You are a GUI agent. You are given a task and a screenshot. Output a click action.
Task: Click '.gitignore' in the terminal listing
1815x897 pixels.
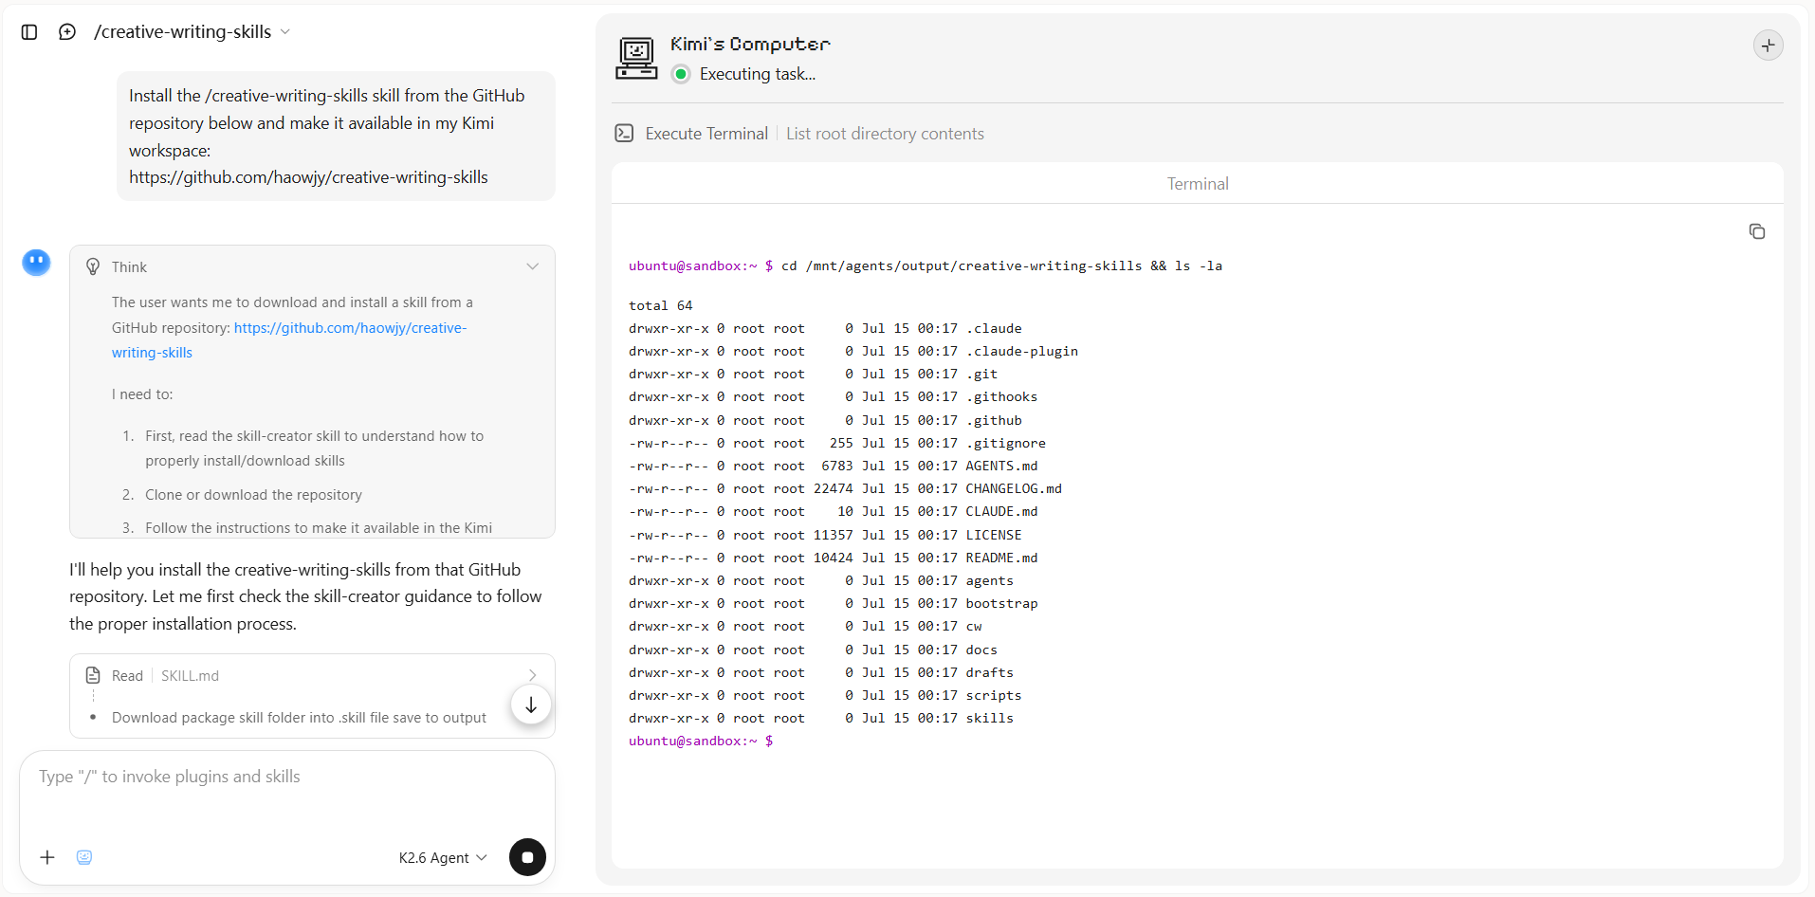coord(1006,444)
